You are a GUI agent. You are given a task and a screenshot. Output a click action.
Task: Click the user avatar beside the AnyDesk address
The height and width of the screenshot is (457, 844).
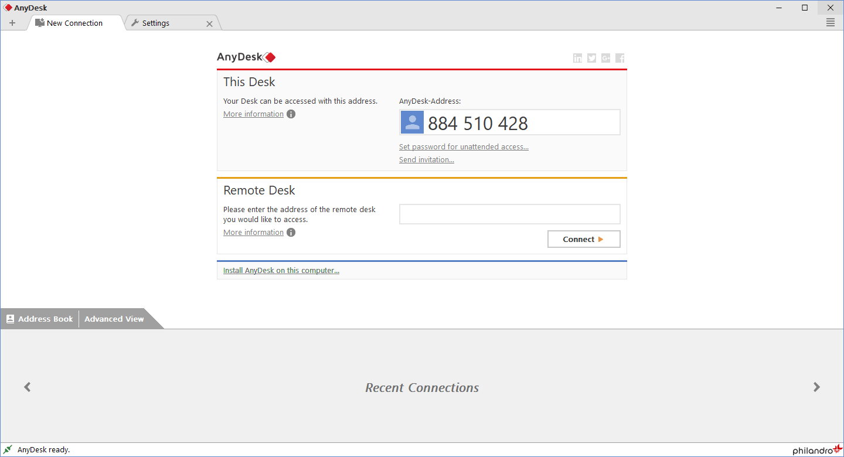[x=412, y=122]
